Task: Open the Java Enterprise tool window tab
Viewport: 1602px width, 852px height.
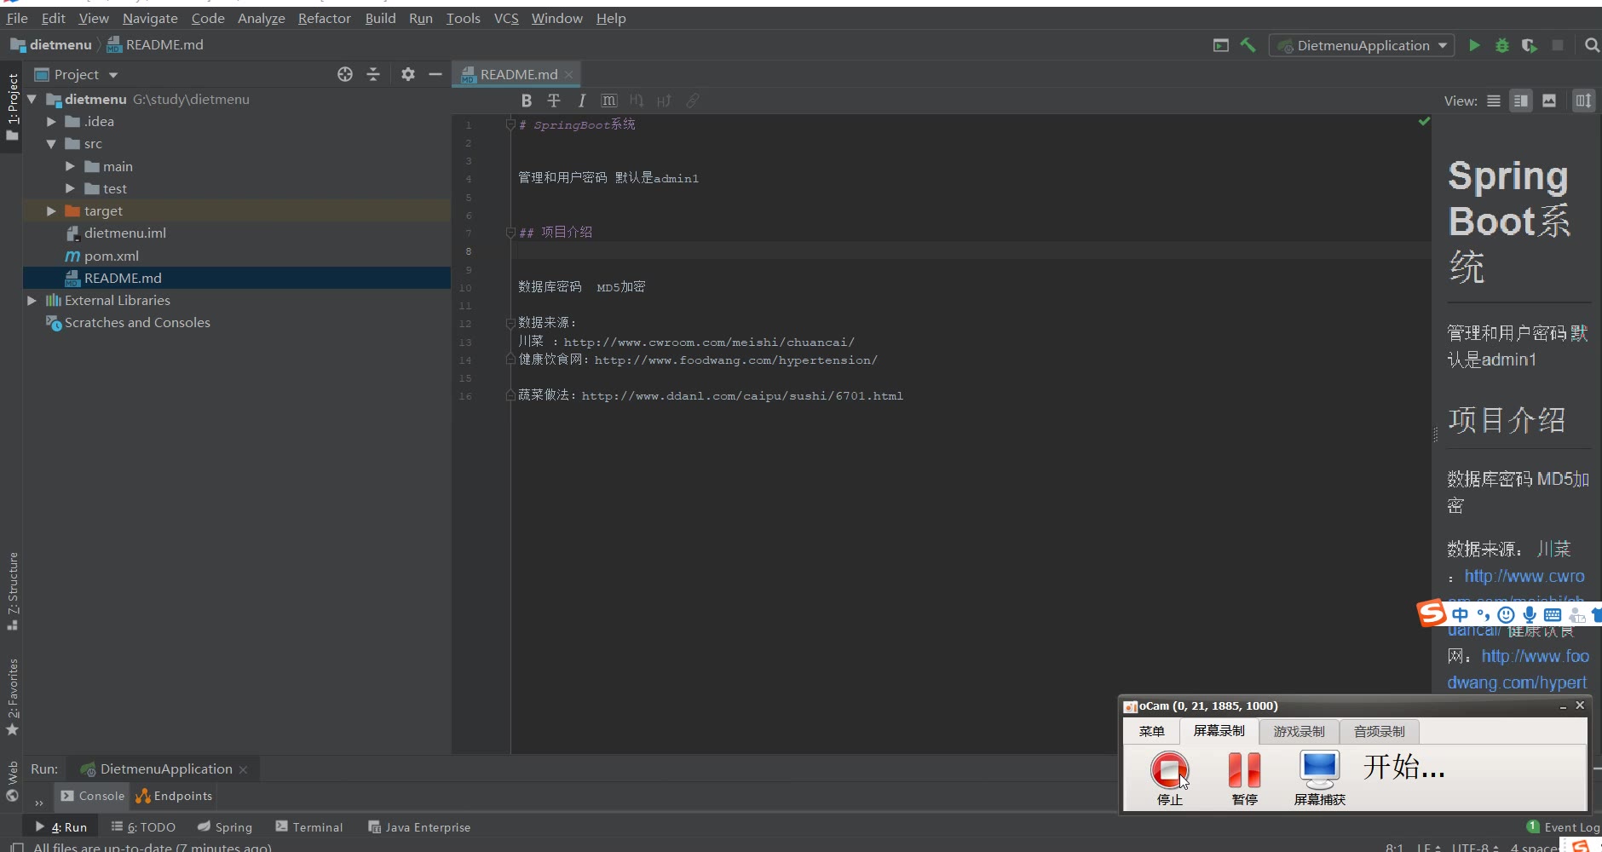Action: pos(419,826)
